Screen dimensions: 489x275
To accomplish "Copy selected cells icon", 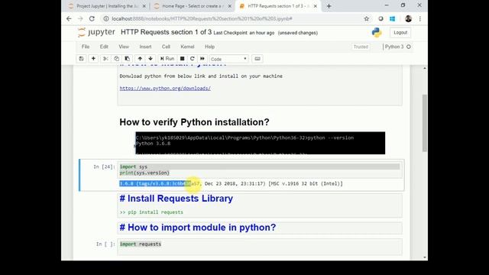I will click(116, 59).
